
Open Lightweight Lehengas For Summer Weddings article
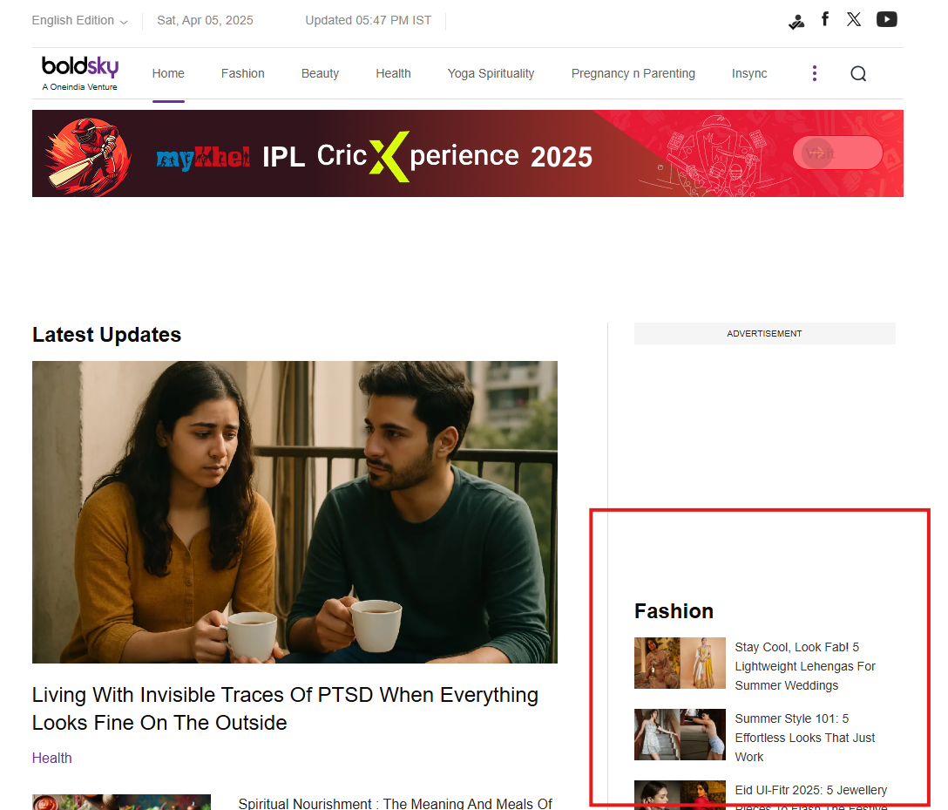pos(804,666)
